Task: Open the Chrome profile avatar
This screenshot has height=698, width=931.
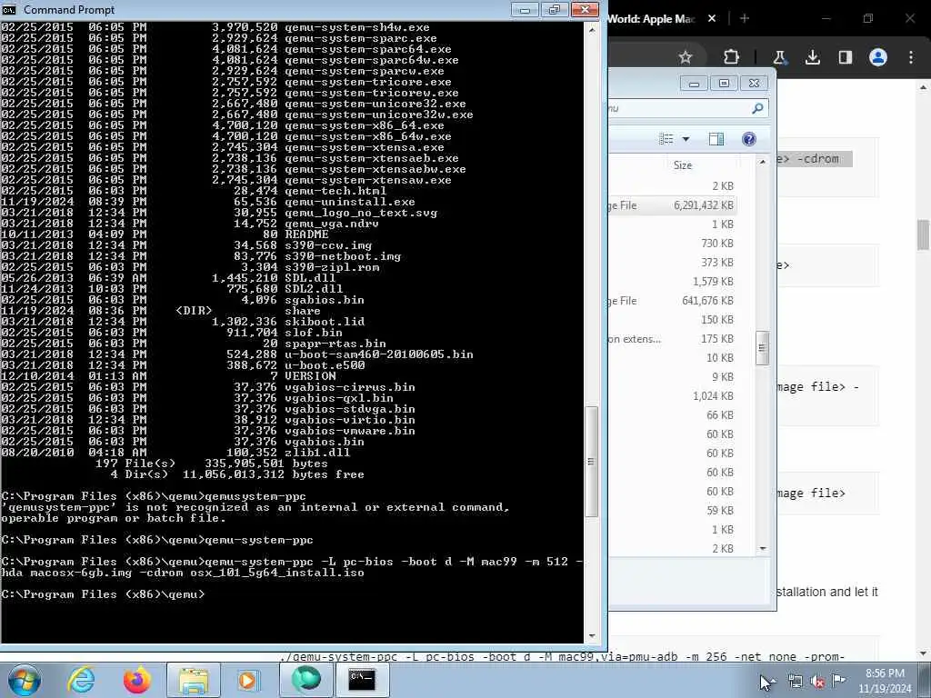Action: tap(878, 57)
